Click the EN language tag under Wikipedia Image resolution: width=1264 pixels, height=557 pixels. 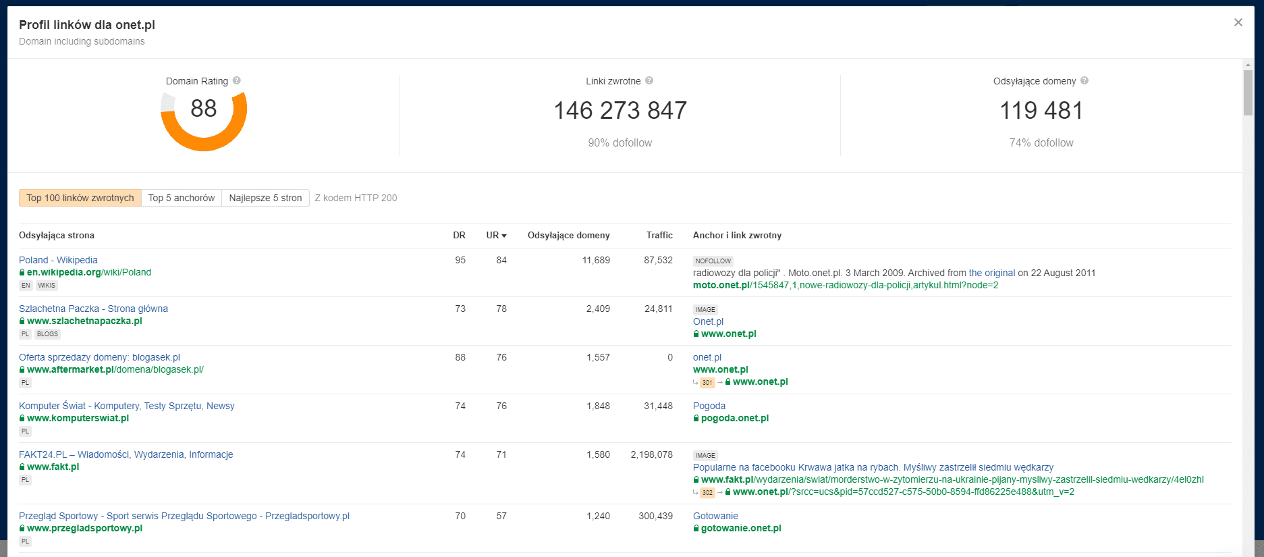(26, 286)
